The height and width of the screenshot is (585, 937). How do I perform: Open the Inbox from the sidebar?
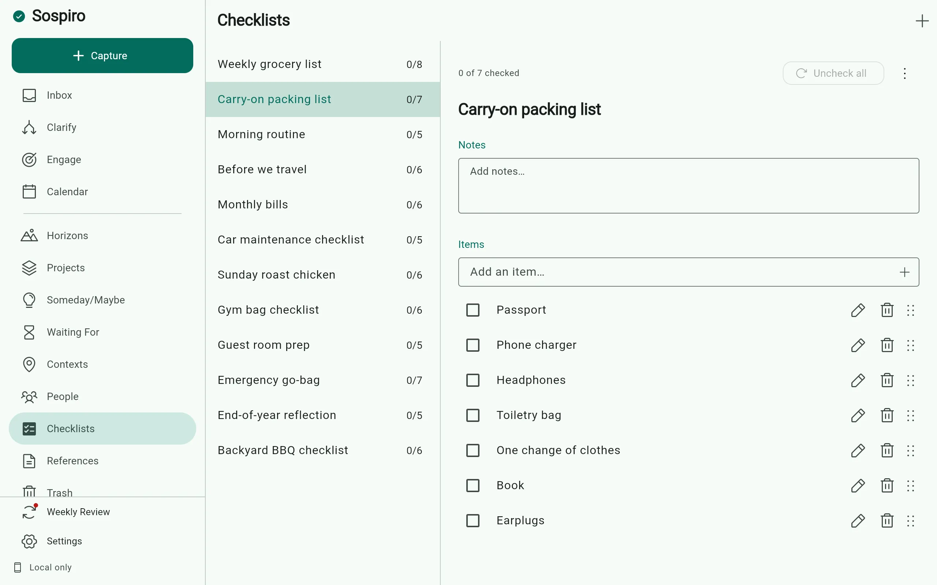pyautogui.click(x=102, y=95)
